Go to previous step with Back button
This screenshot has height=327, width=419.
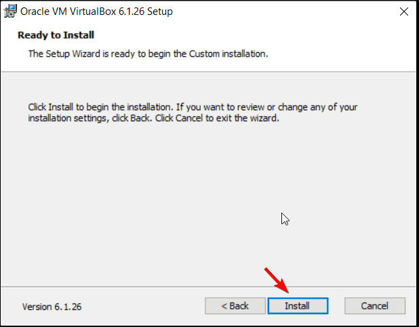pos(235,306)
